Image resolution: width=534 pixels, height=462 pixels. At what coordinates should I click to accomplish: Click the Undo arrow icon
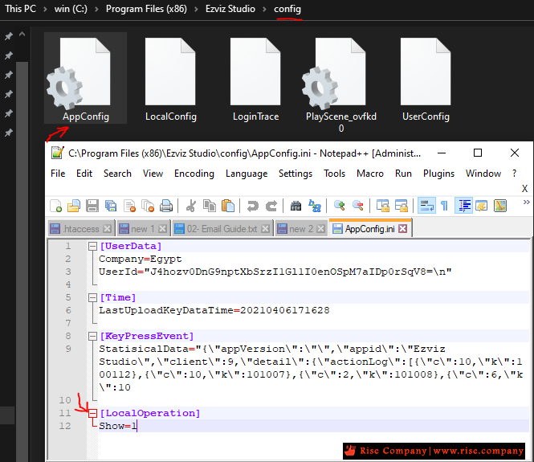click(253, 206)
